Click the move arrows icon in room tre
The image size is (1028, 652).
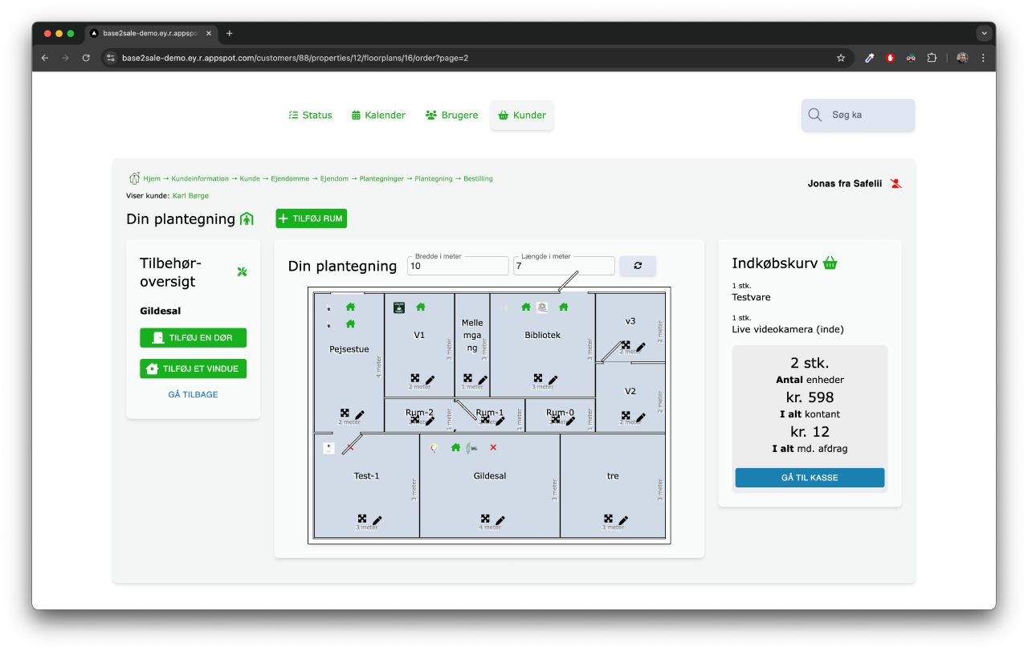click(x=608, y=519)
